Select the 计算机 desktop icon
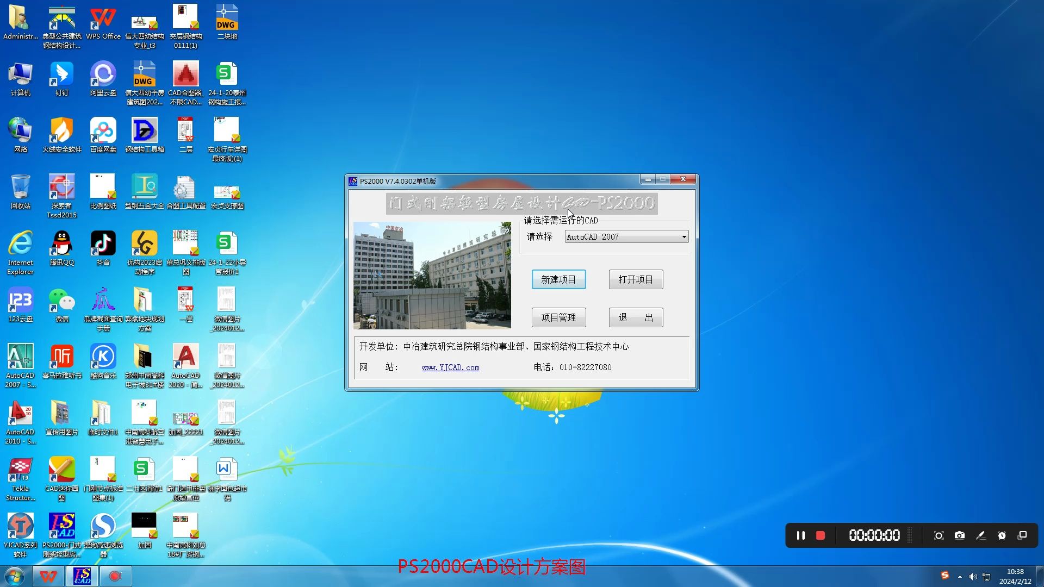Viewport: 1044px width, 587px height. click(x=21, y=79)
